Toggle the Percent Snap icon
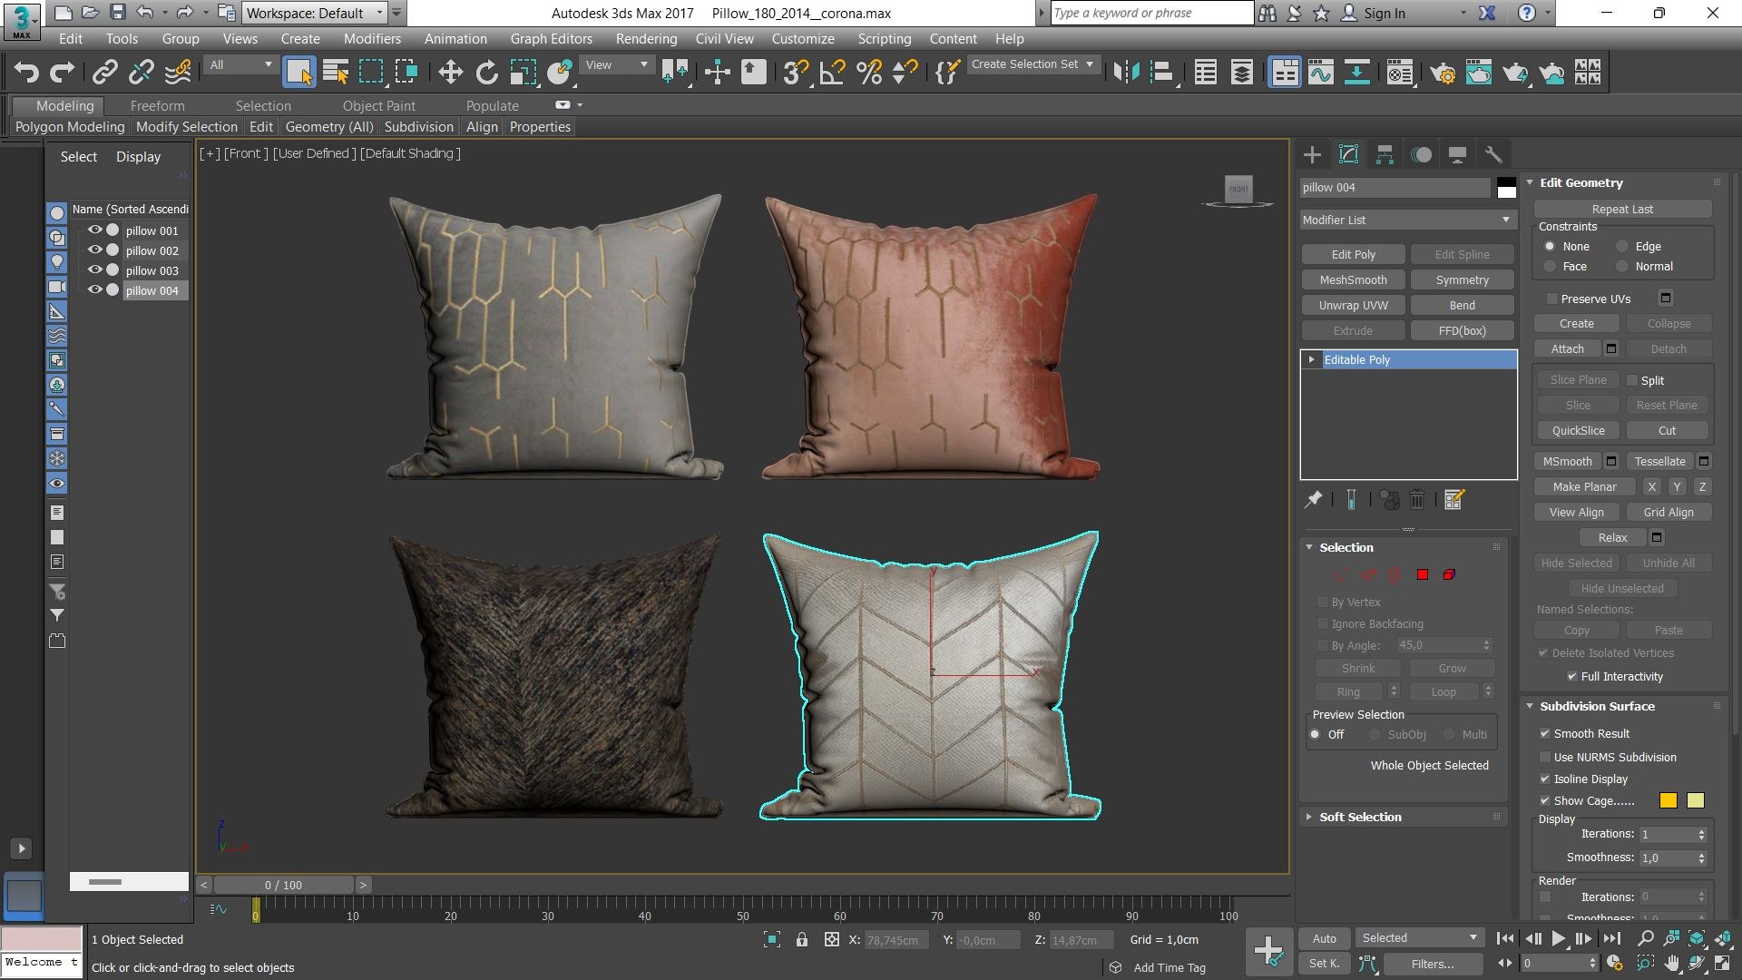Screen dimensions: 1742x980 [869, 73]
